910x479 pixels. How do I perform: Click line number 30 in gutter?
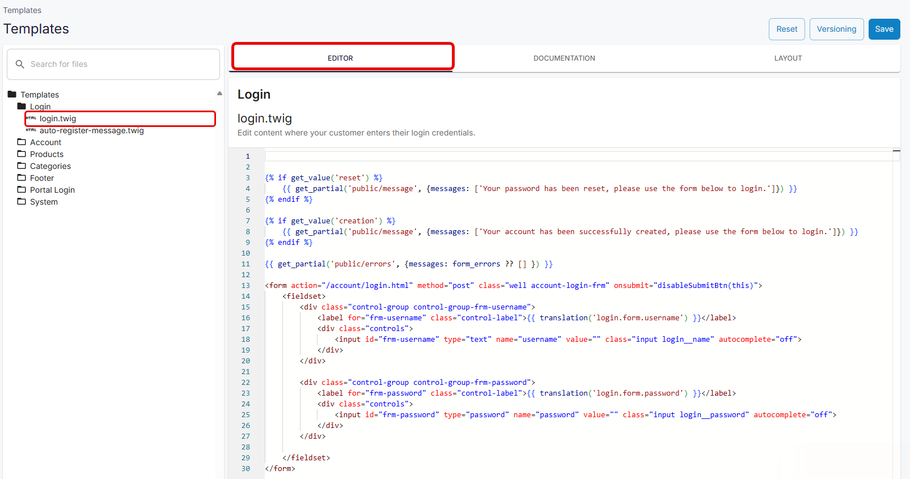pyautogui.click(x=246, y=468)
